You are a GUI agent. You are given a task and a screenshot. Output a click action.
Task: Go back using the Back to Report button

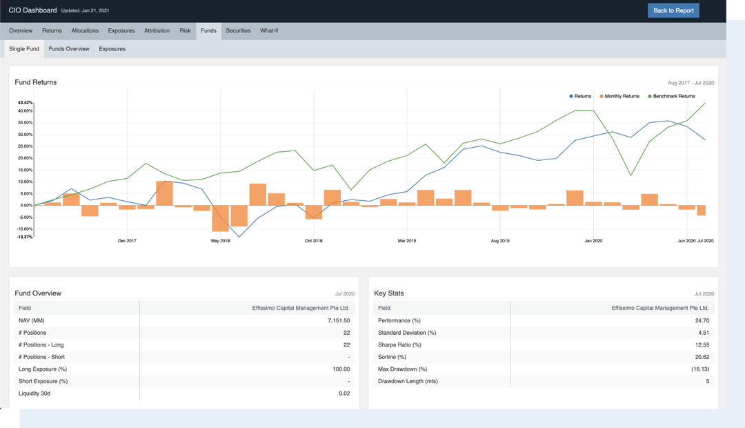(673, 10)
